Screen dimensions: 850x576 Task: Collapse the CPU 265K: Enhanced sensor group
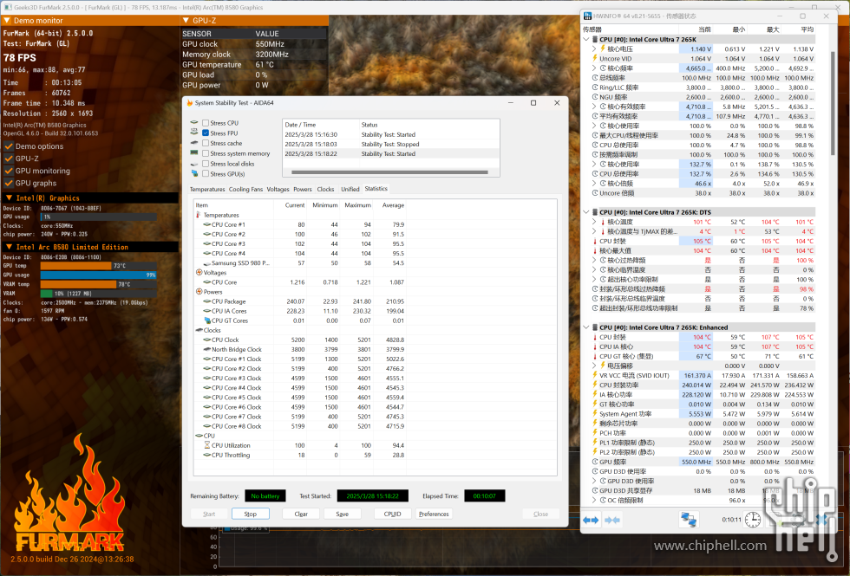[x=586, y=327]
